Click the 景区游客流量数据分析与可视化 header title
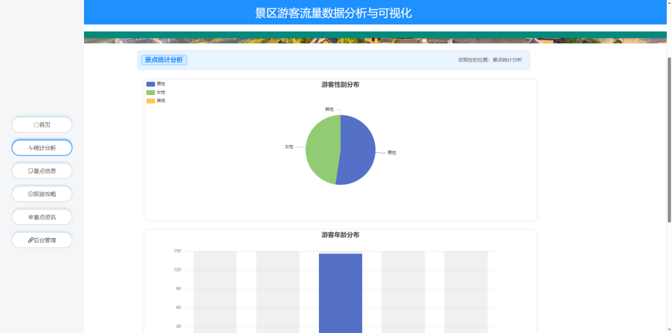Viewport: 672px width, 333px height. pos(333,13)
